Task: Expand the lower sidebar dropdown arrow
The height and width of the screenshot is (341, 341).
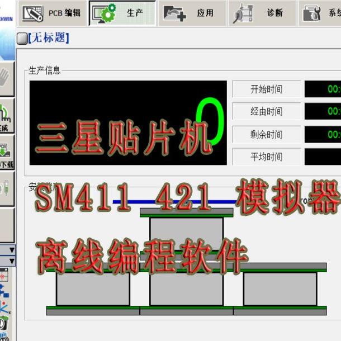Action: 12,261
